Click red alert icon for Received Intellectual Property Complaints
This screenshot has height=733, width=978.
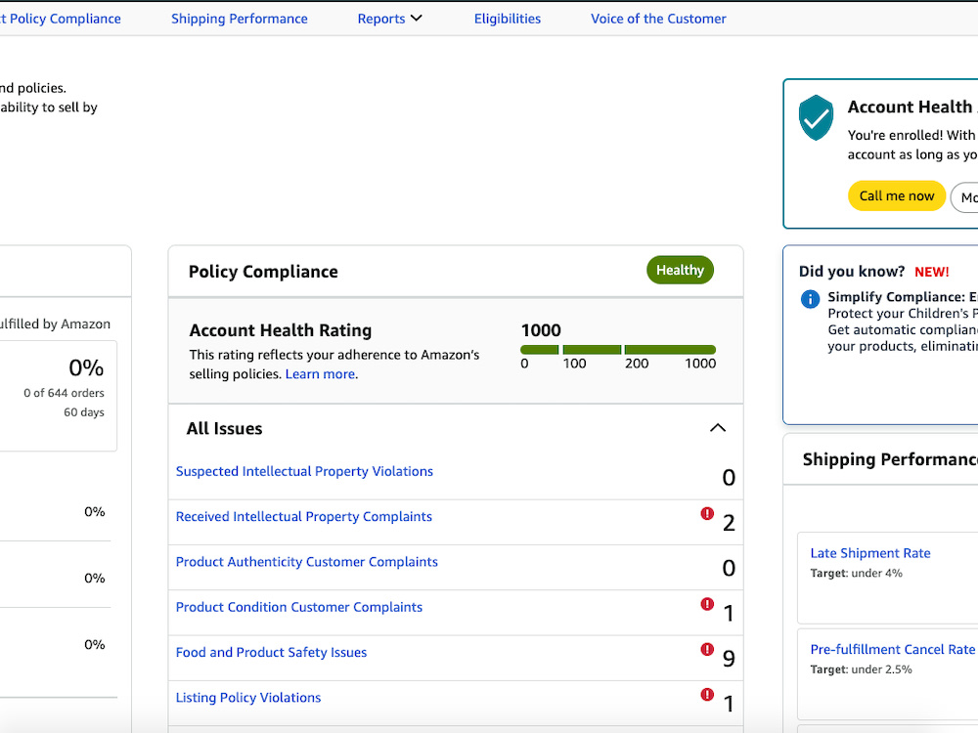pyautogui.click(x=707, y=514)
